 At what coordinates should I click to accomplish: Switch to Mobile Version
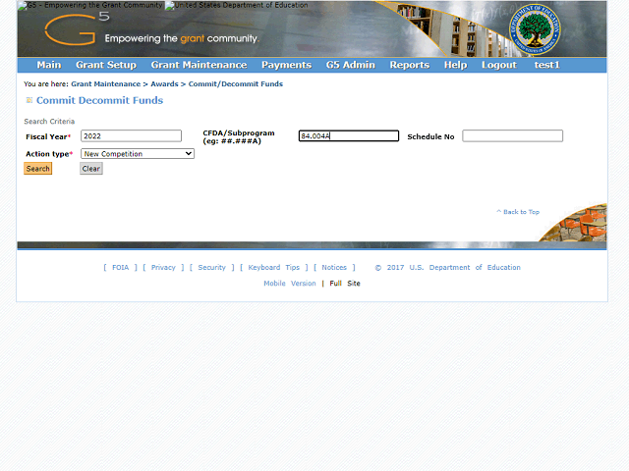pos(290,284)
